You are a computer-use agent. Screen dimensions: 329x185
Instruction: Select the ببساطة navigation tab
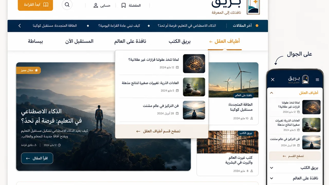pos(35,41)
